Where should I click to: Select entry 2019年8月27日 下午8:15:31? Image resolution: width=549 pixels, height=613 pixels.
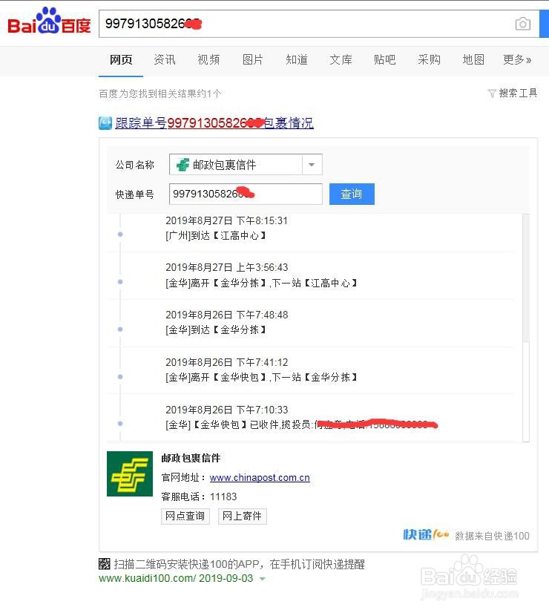[x=226, y=221]
